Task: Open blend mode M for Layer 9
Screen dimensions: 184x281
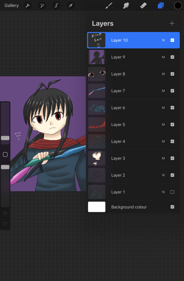Action: coord(163,57)
